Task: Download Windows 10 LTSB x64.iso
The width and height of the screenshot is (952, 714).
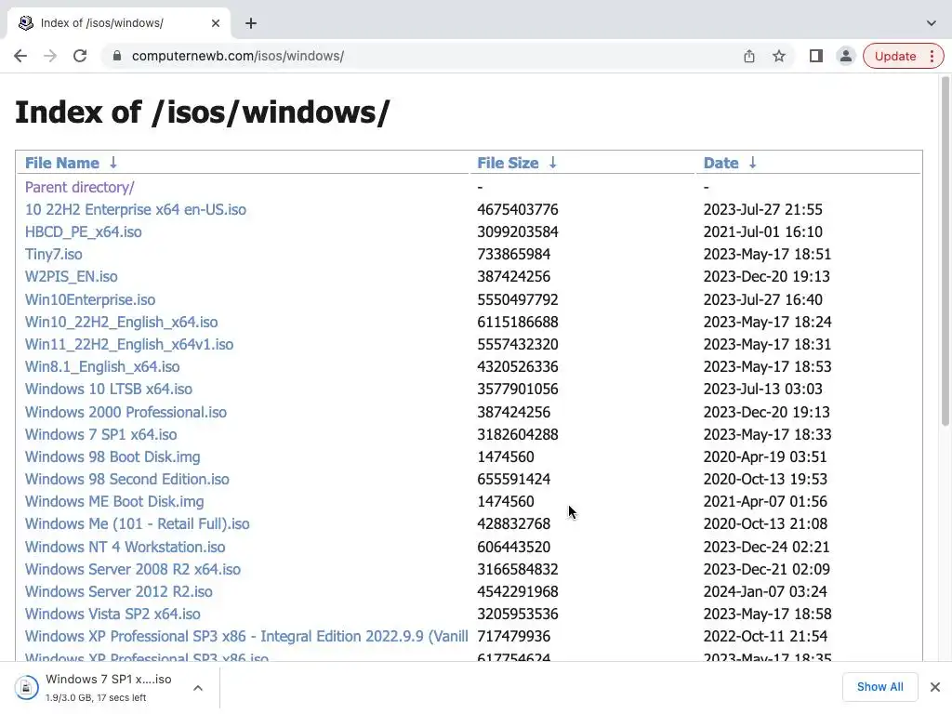Action: [108, 389]
